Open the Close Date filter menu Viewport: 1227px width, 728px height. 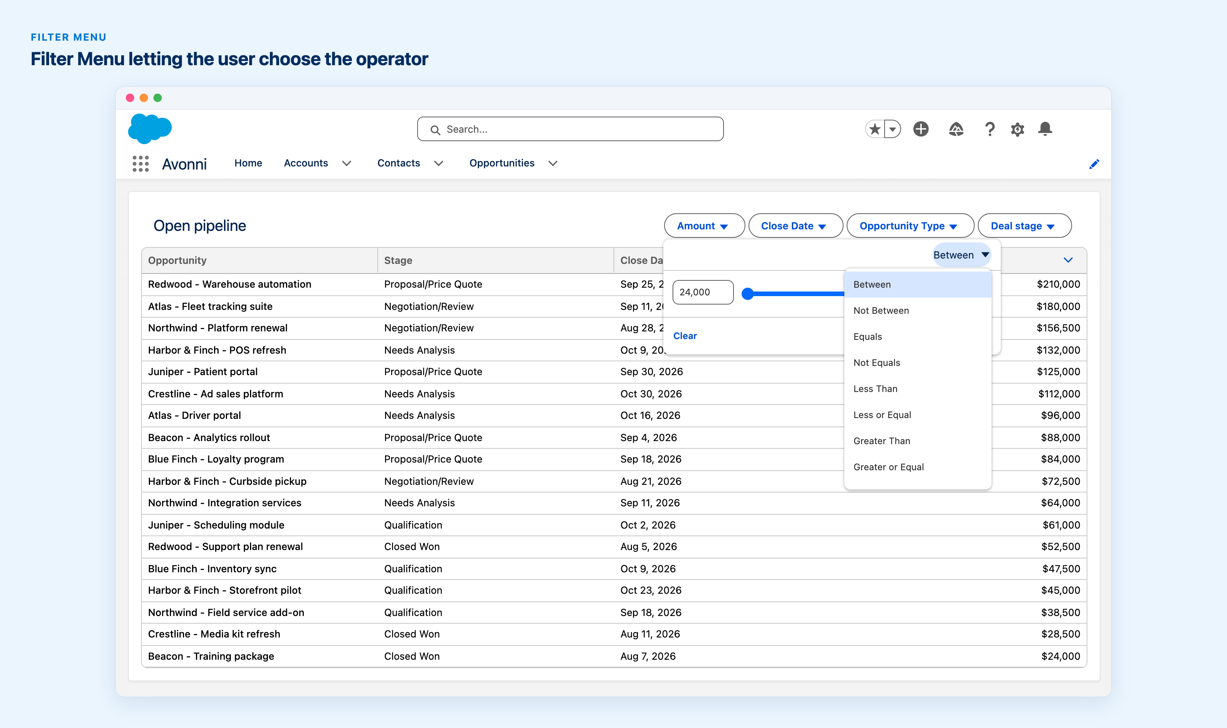pyautogui.click(x=796, y=226)
